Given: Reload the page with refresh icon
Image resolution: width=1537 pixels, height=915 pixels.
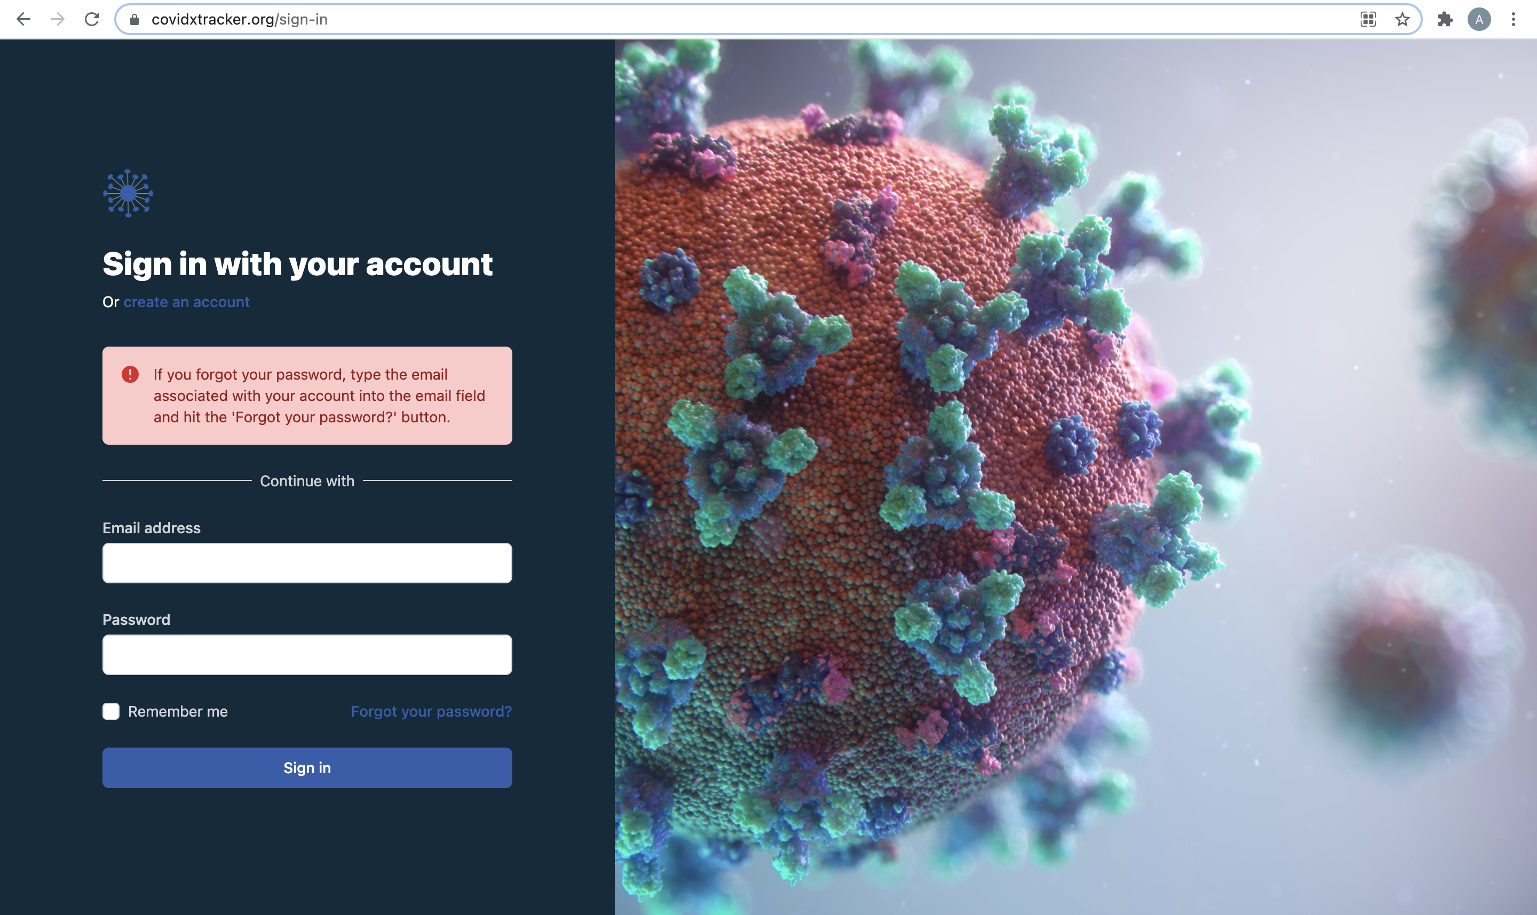Looking at the screenshot, I should (x=92, y=19).
